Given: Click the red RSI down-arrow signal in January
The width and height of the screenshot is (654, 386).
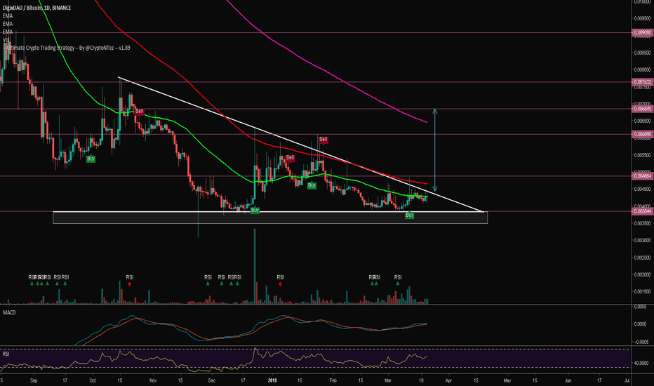Looking at the screenshot, I should click(x=280, y=284).
